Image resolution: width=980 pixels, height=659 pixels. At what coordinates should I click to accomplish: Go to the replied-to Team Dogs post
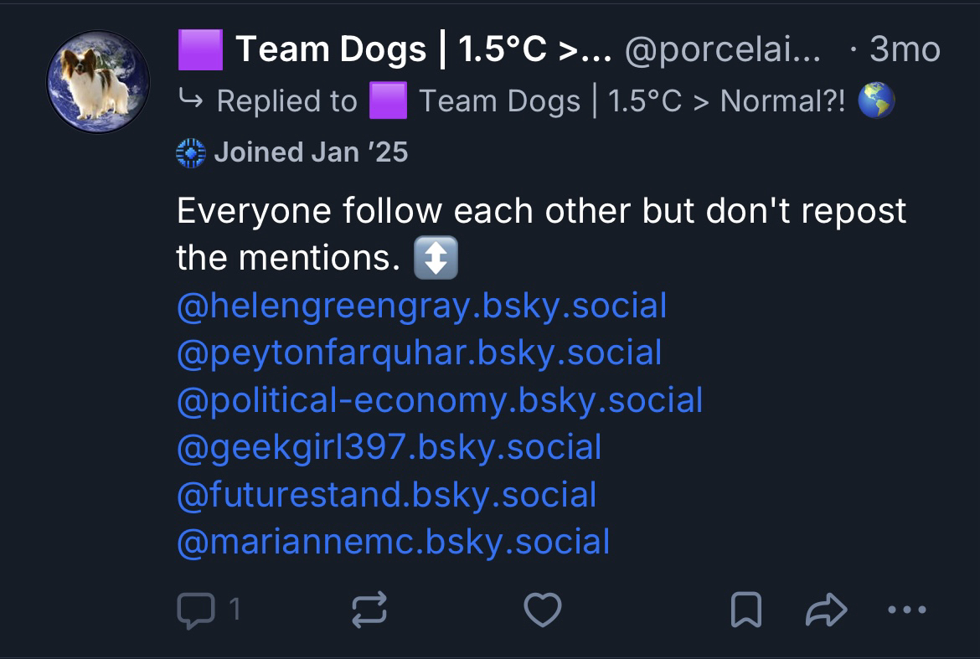tap(632, 102)
